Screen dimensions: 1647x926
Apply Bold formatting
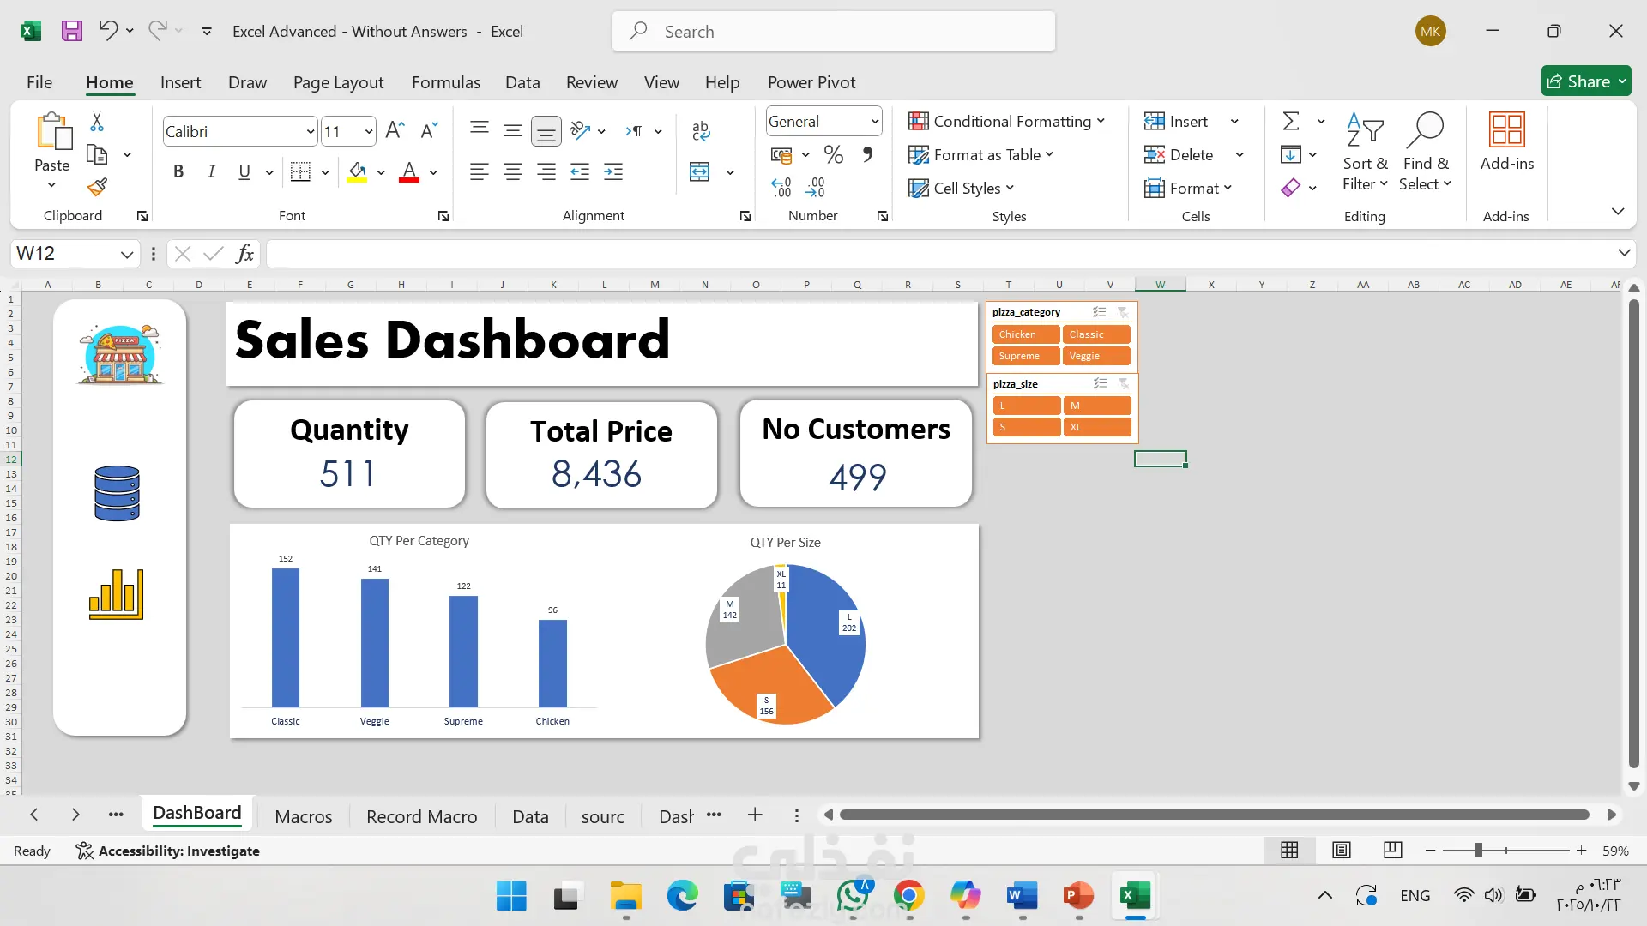click(178, 171)
